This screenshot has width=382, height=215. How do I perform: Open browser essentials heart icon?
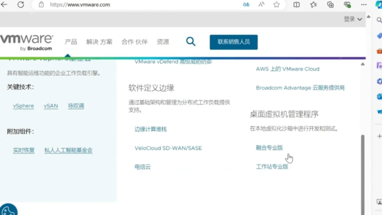[347, 4]
